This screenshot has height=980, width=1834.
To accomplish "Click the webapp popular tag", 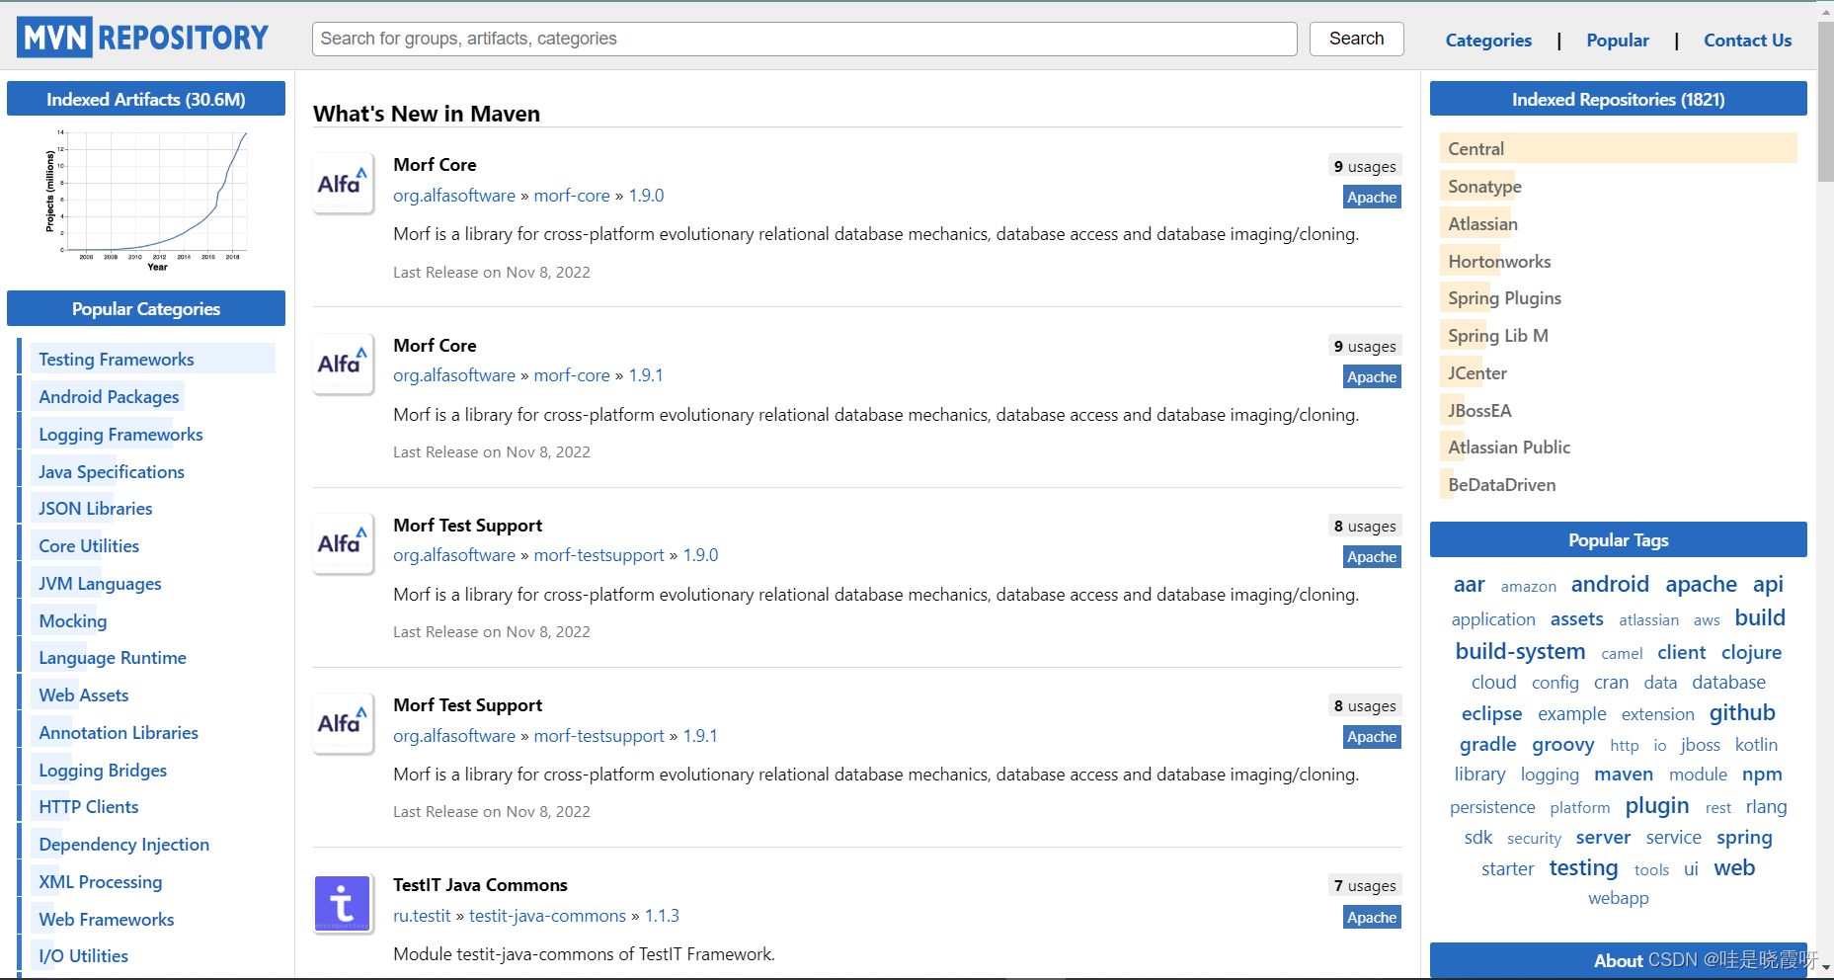I will tap(1618, 898).
